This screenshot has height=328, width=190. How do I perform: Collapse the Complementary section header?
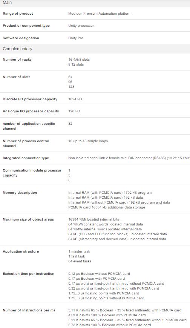pos(95,49)
